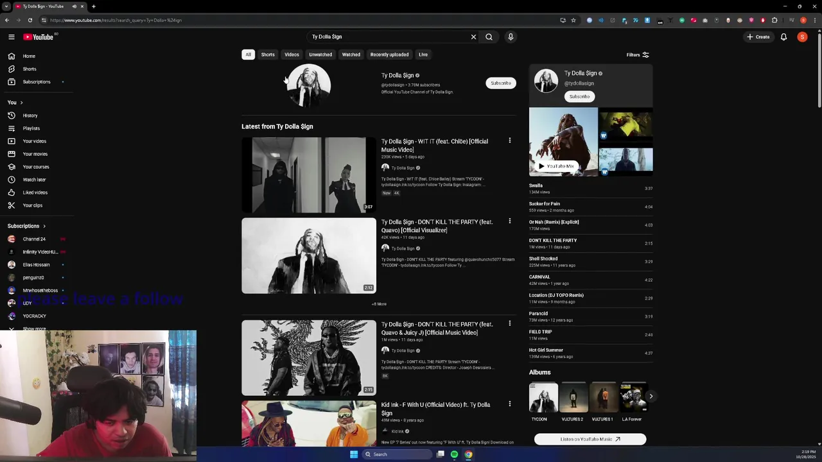Open Channel 24 subscription
822x462 pixels.
point(35,239)
